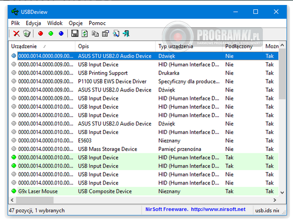Select the E5603 description cell
This screenshot has width=293, height=221.
[85, 140]
